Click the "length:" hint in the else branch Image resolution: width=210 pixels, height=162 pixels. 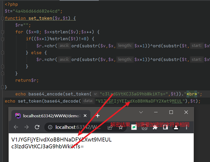(125, 59)
